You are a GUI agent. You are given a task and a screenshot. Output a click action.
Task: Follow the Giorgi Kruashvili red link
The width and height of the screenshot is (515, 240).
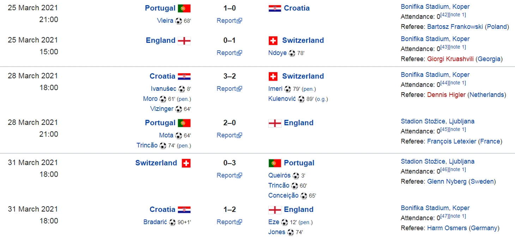pyautogui.click(x=450, y=59)
